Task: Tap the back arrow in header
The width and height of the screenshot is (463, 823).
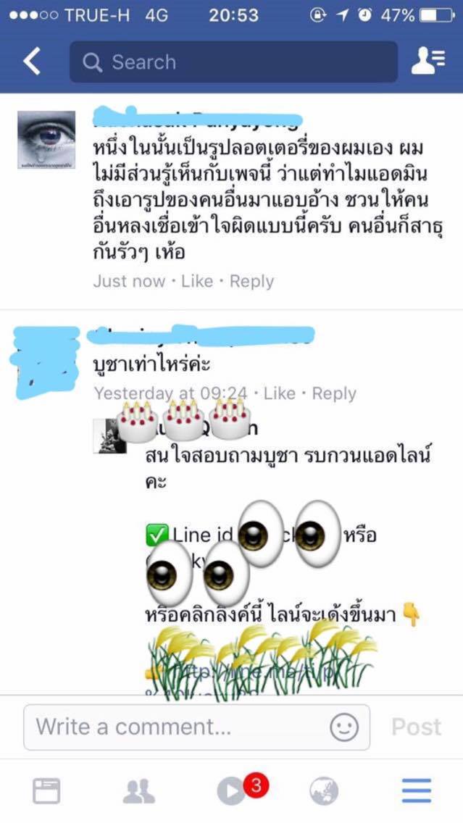Action: (x=31, y=62)
